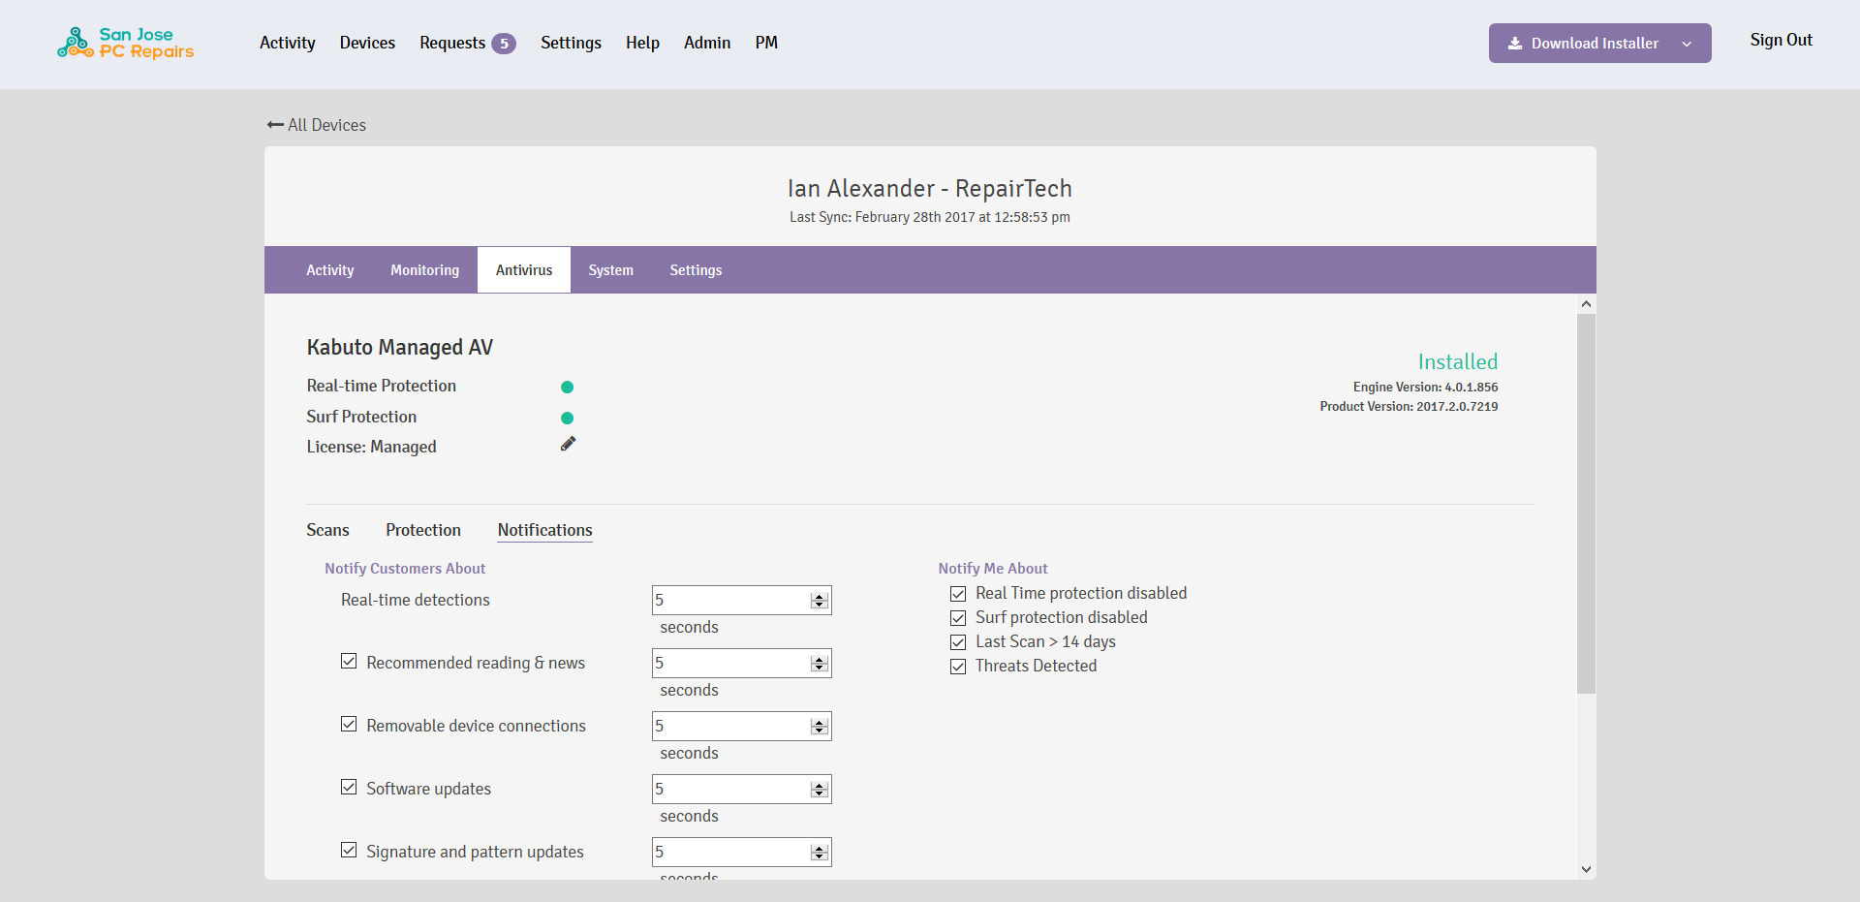Click the Ian Alexander - RepairTech title
Image resolution: width=1860 pixels, height=902 pixels.
coord(930,188)
